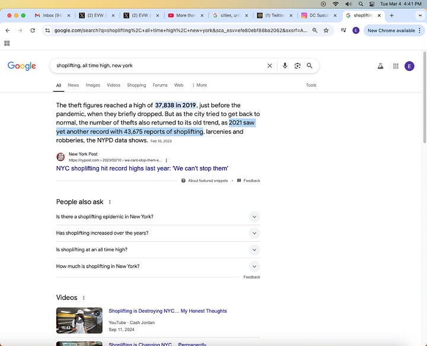The height and width of the screenshot is (346, 427).
Task: Start voice search with microphone icon
Action: (x=285, y=66)
